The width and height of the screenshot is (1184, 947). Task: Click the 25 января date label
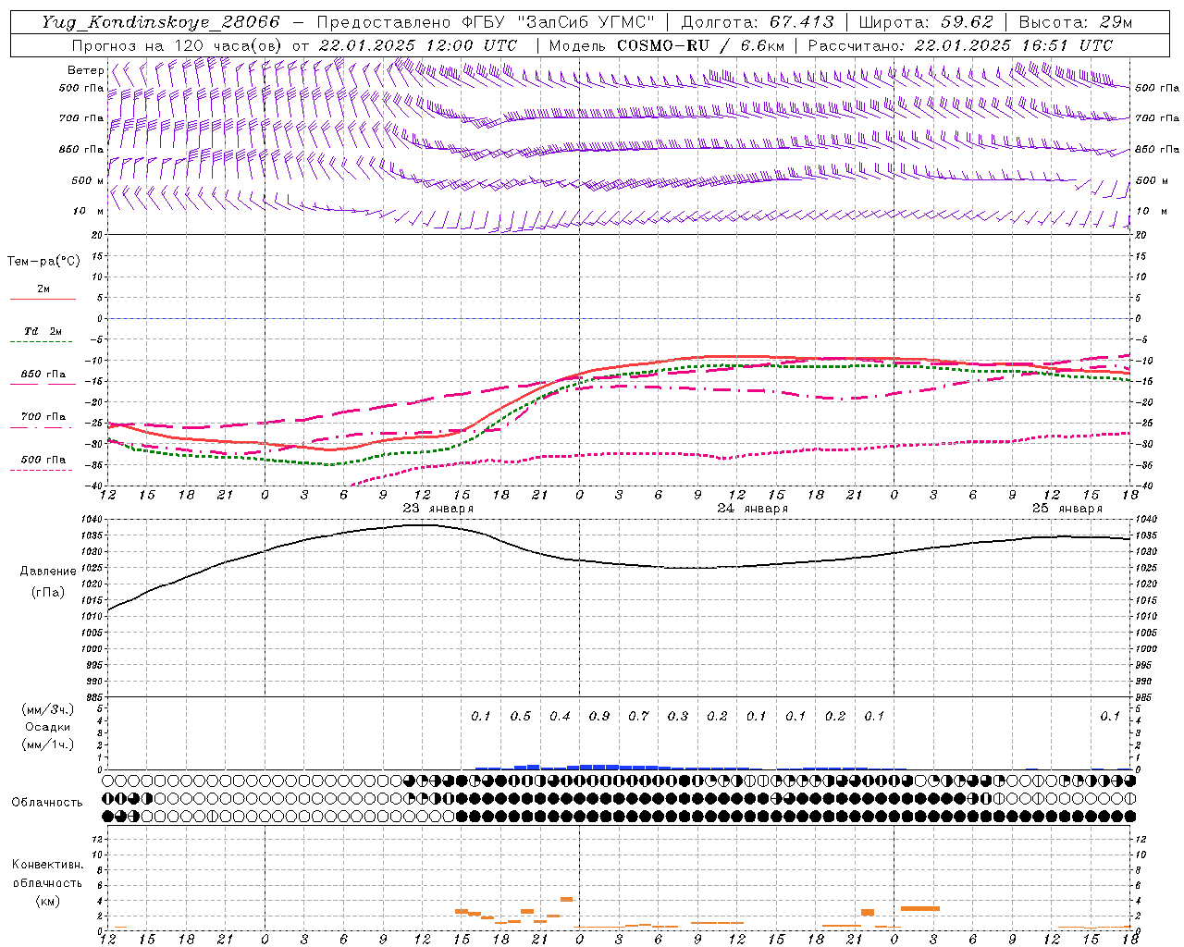click(1067, 509)
